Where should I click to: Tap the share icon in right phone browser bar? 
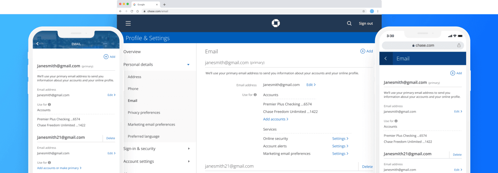coord(459,45)
